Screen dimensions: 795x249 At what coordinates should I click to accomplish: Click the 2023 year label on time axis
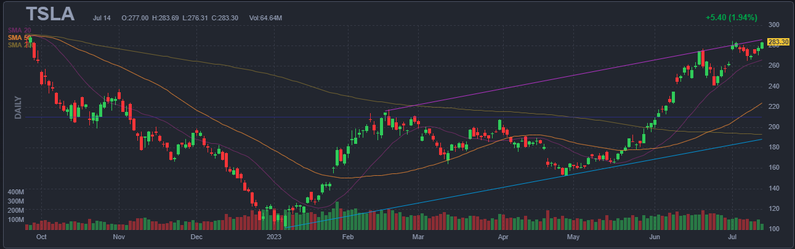(274, 236)
